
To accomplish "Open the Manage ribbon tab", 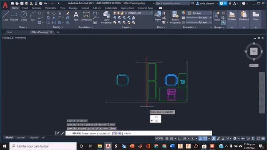I will [73, 8].
